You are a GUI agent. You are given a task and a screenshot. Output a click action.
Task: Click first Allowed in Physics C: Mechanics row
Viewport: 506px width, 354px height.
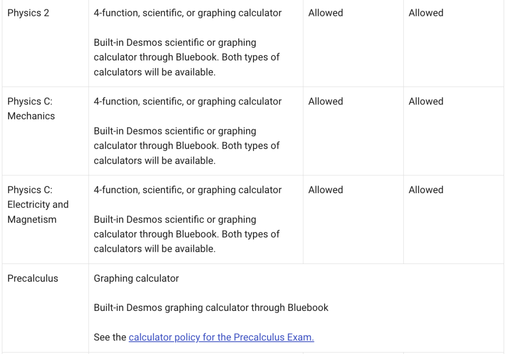click(326, 101)
